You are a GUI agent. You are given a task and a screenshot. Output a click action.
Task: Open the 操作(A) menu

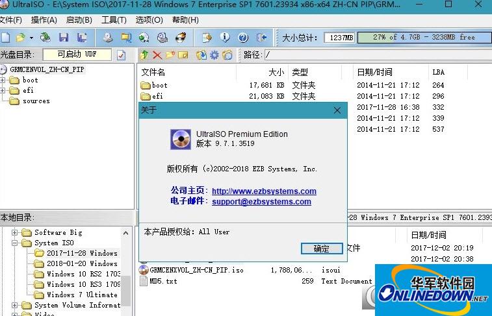(x=44, y=20)
